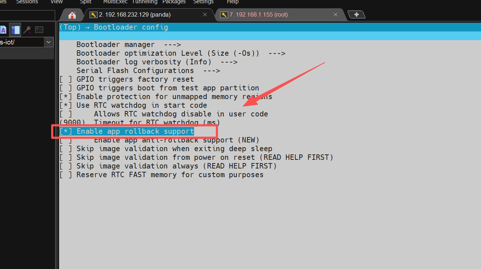This screenshot has height=269, width=481.
Task: Open the Home tab icon
Action: tap(72, 15)
